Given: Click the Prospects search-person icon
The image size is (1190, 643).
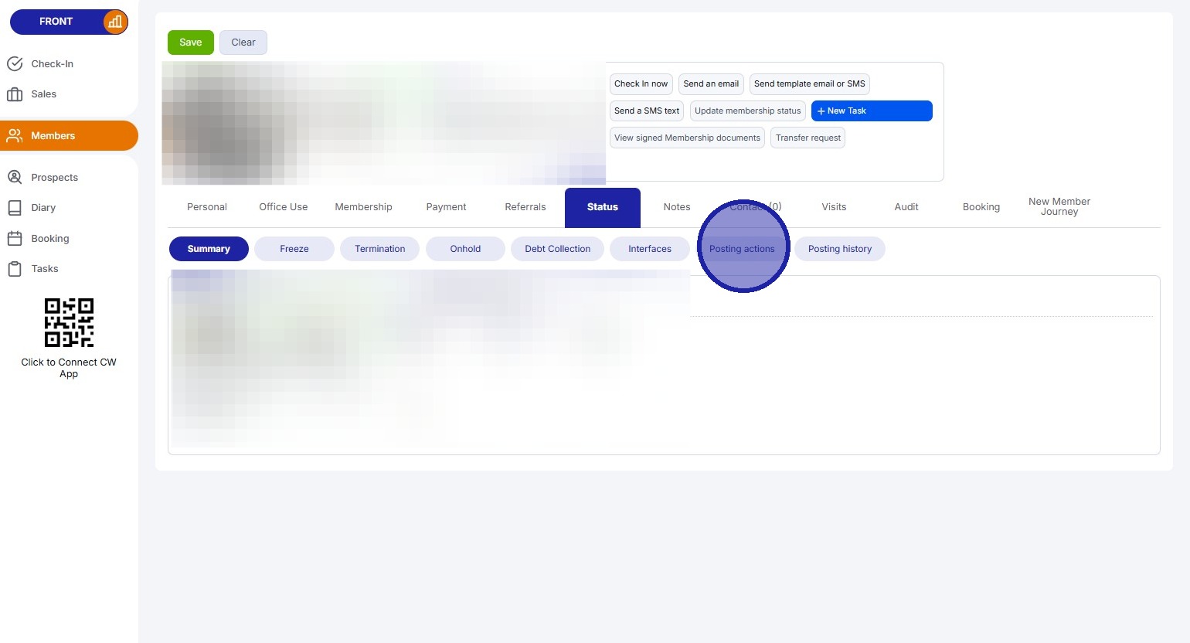Looking at the screenshot, I should click(x=15, y=177).
